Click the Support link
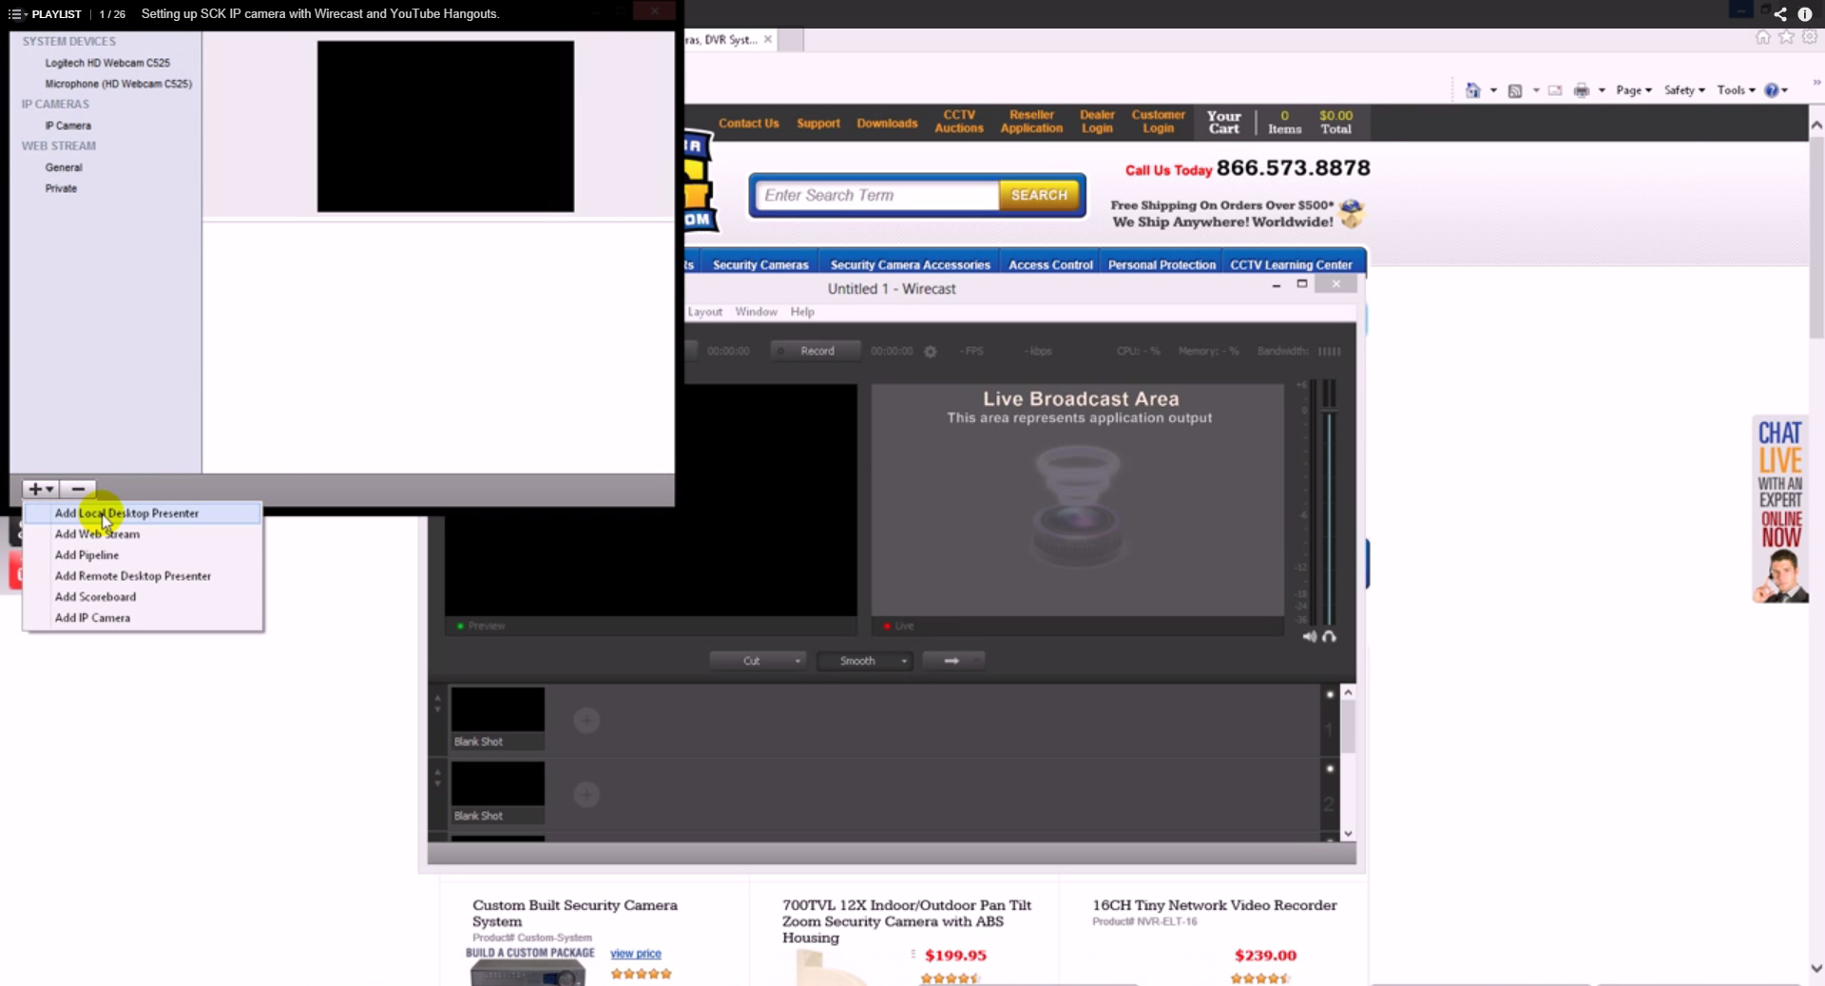 [x=818, y=124]
